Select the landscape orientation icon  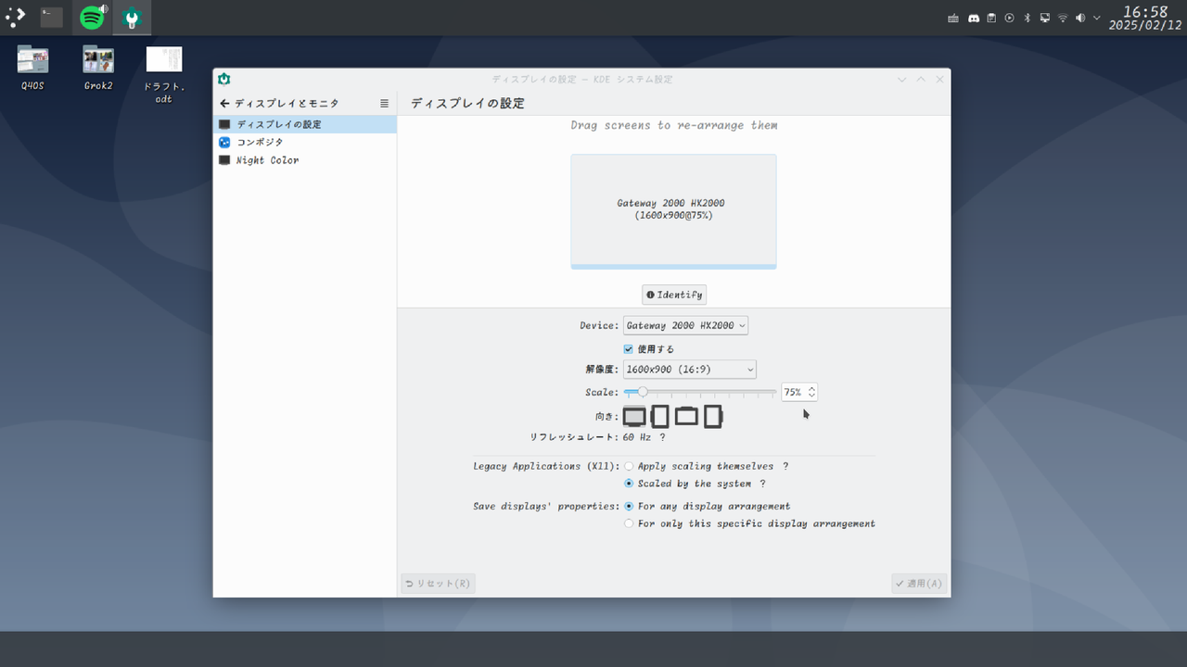634,415
